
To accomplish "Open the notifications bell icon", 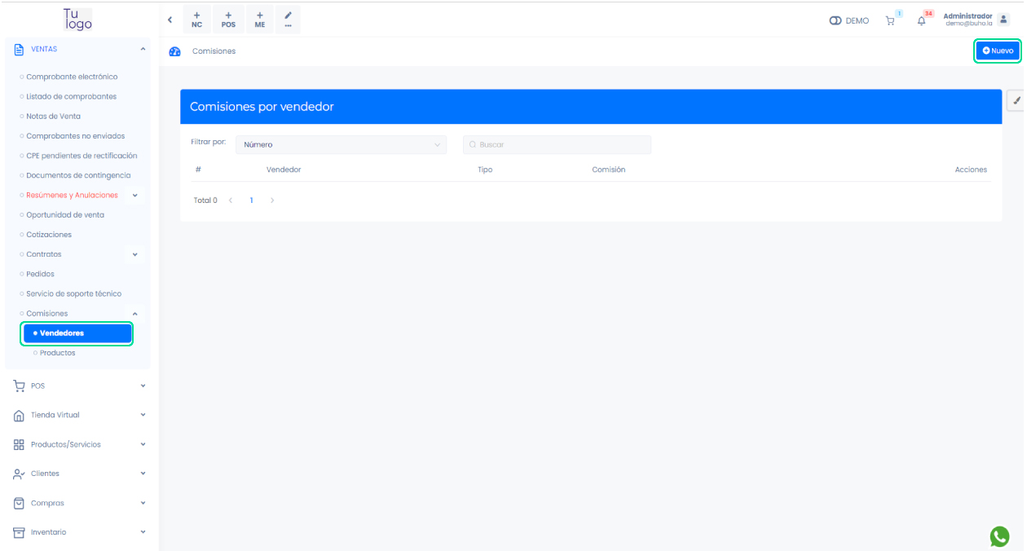I will [922, 21].
